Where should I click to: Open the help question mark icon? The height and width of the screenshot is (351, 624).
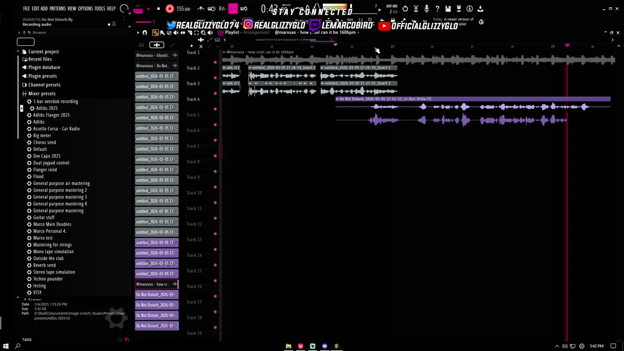pos(437,9)
